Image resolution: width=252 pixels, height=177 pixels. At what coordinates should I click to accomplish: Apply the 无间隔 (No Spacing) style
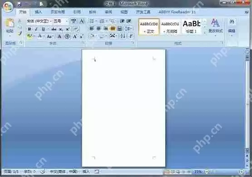coord(170,27)
